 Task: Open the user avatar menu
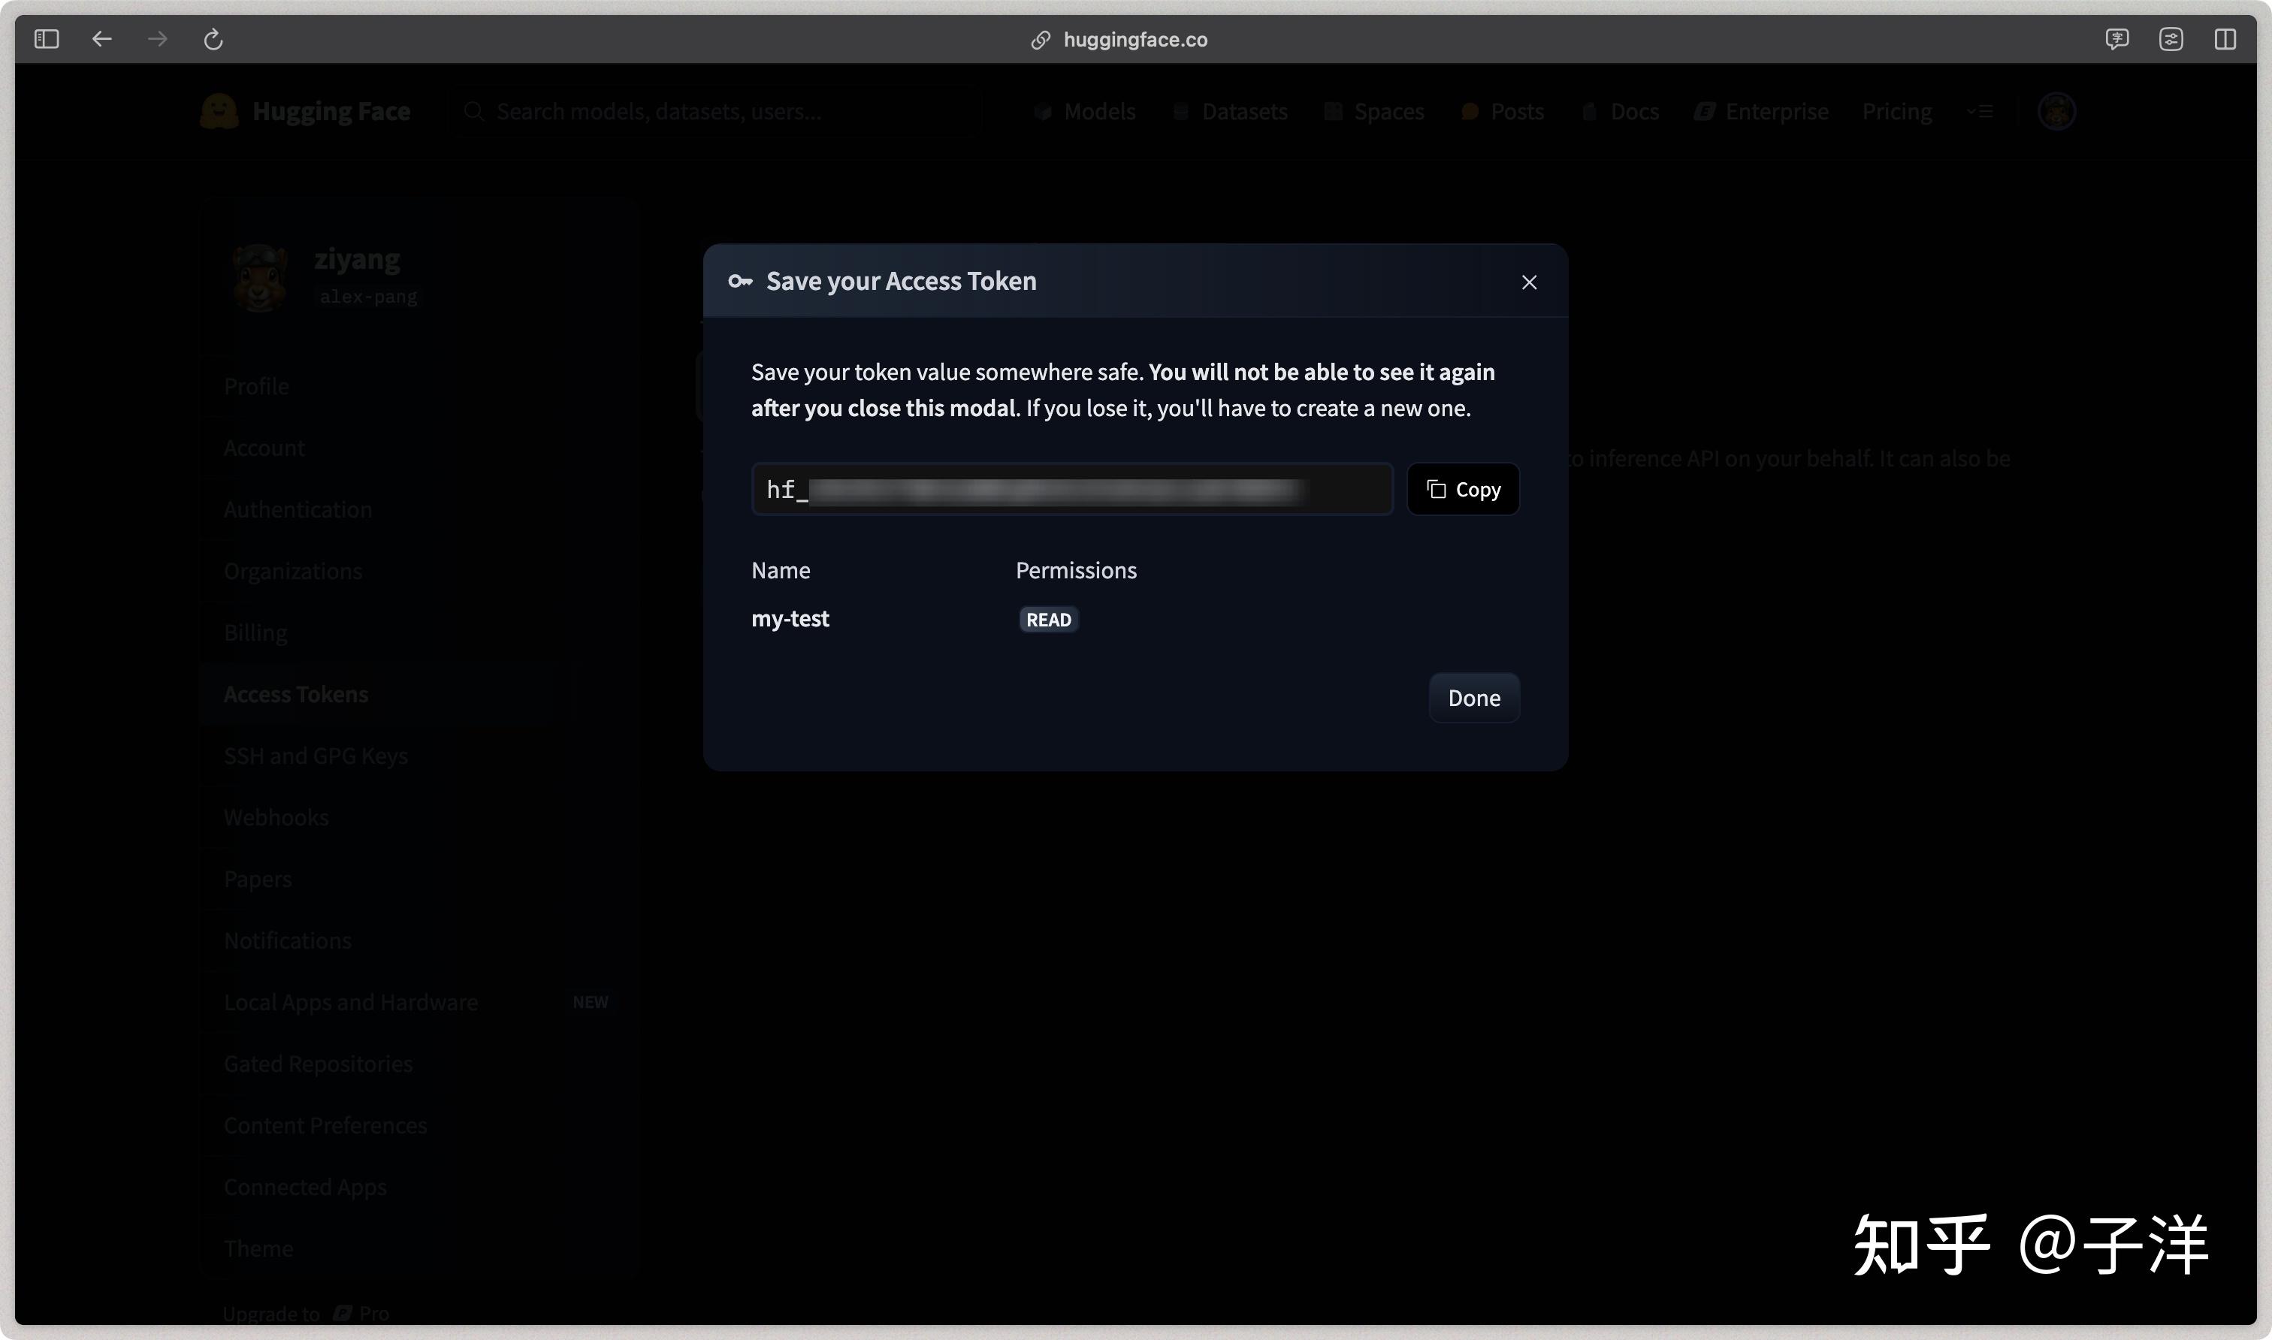(2056, 111)
